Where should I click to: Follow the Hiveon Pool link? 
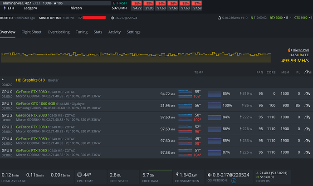pos(301,50)
